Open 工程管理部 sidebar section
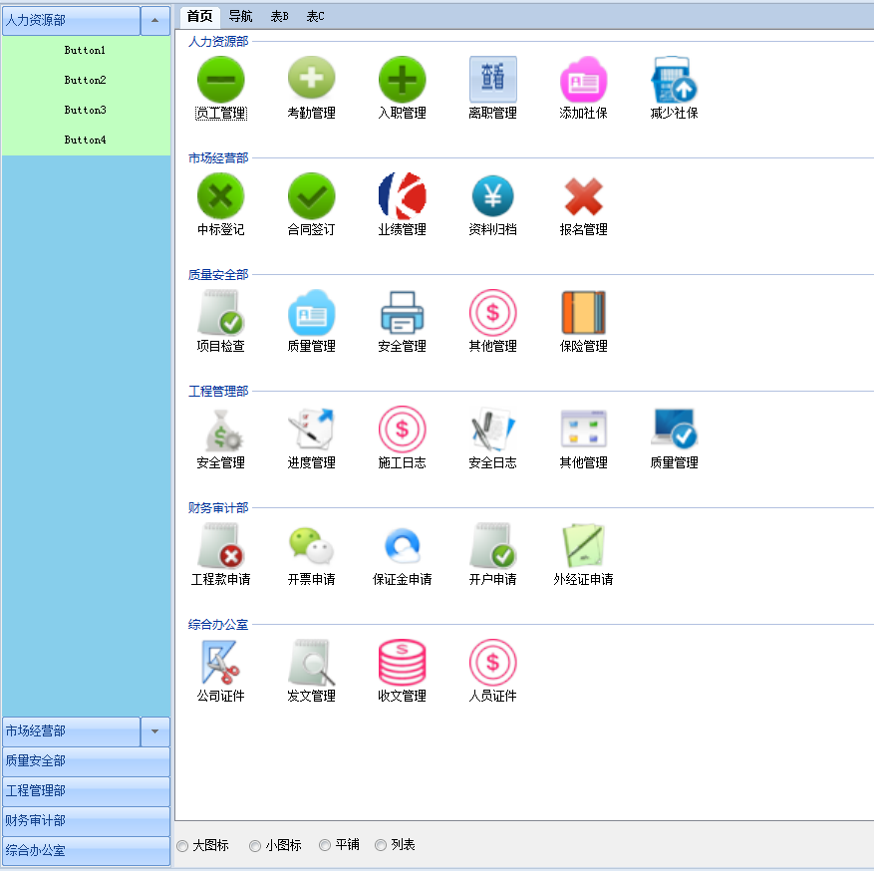The width and height of the screenshot is (874, 871). [x=87, y=790]
